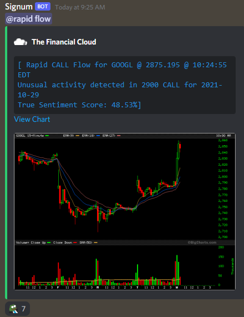Click The Financial Cloud embed author name

[x=64, y=42]
